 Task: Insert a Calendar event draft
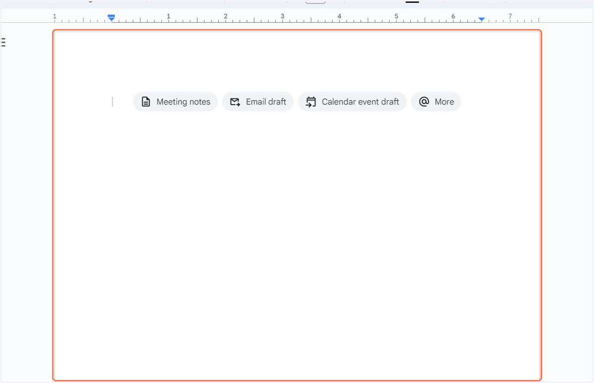click(352, 102)
